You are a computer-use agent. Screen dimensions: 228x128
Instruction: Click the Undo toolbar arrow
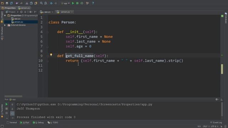point(17,3)
